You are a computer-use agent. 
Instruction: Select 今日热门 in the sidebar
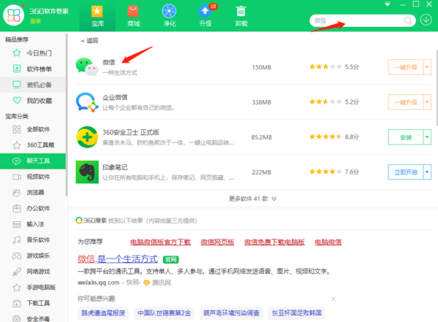(33, 53)
